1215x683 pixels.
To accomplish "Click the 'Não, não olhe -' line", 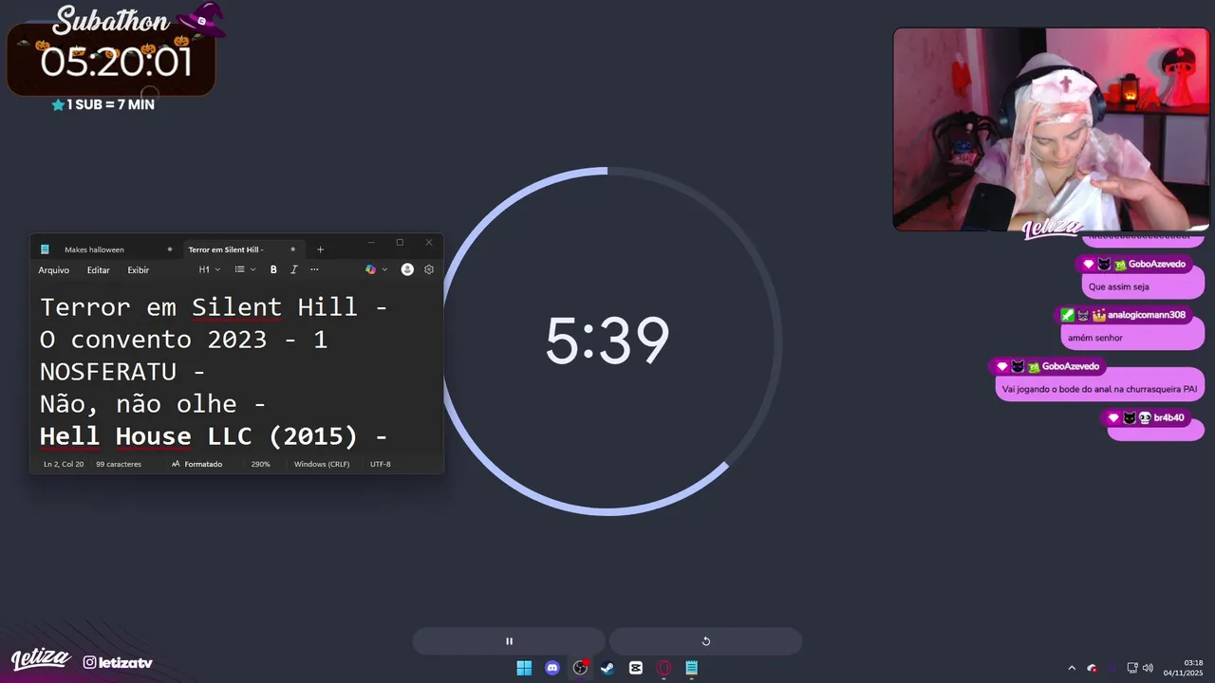I will pos(153,404).
